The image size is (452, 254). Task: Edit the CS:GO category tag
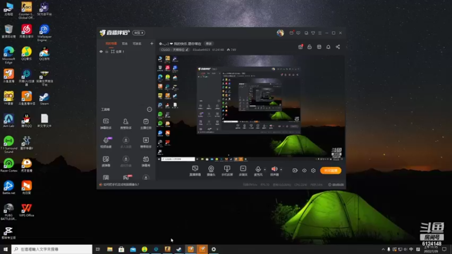pos(175,50)
